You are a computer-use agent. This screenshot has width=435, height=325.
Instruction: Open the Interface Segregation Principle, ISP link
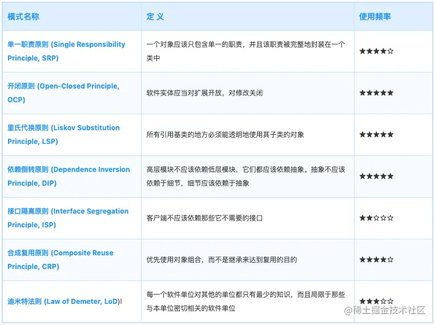click(68, 218)
